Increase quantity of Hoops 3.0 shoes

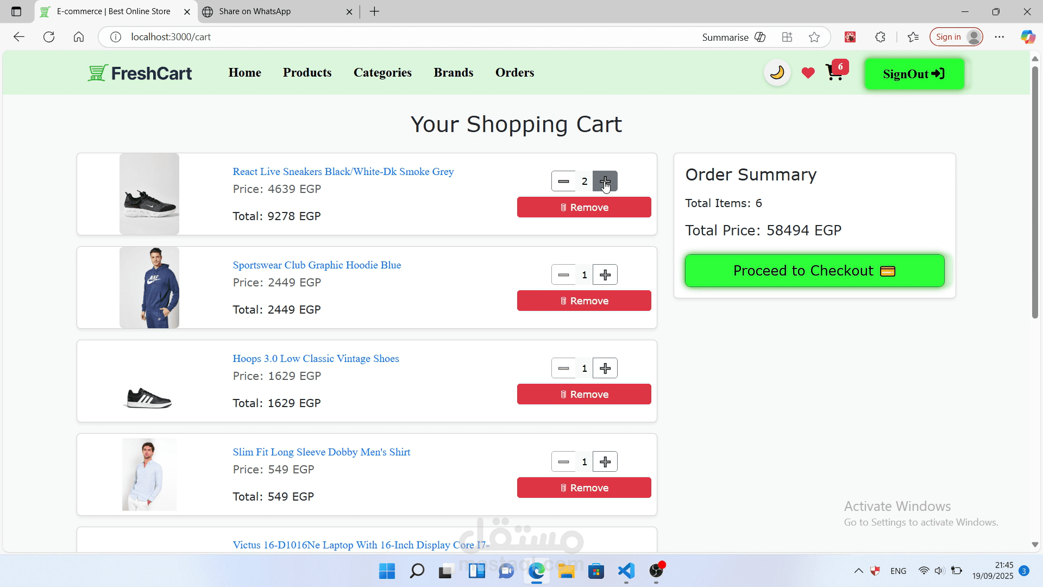pos(605,368)
